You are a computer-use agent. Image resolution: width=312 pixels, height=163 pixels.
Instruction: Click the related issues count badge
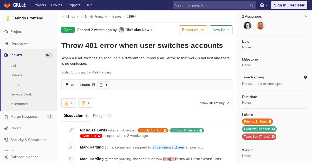click(103, 85)
